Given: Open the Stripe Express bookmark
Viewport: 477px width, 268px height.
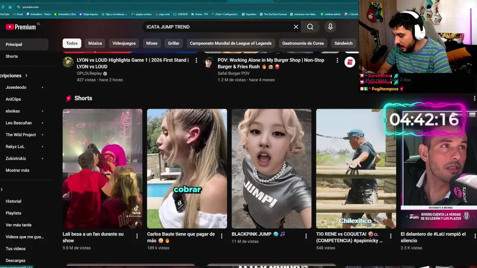Looking at the screenshot, I should pyautogui.click(x=88, y=14).
